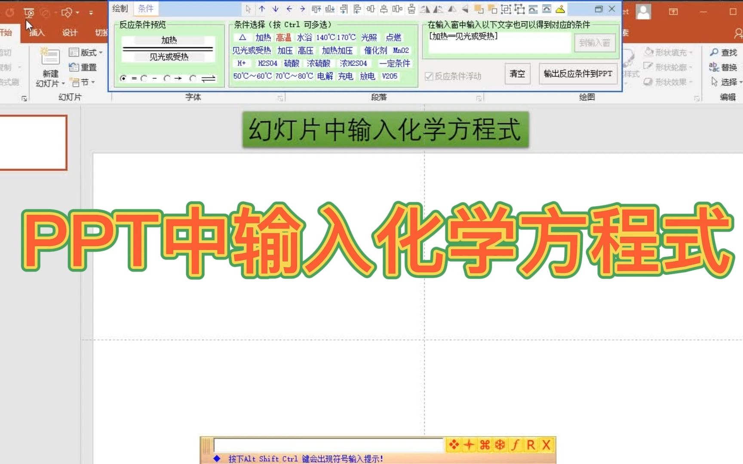Click the align right icon
Image resolution: width=743 pixels, height=464 pixels.
[344, 9]
